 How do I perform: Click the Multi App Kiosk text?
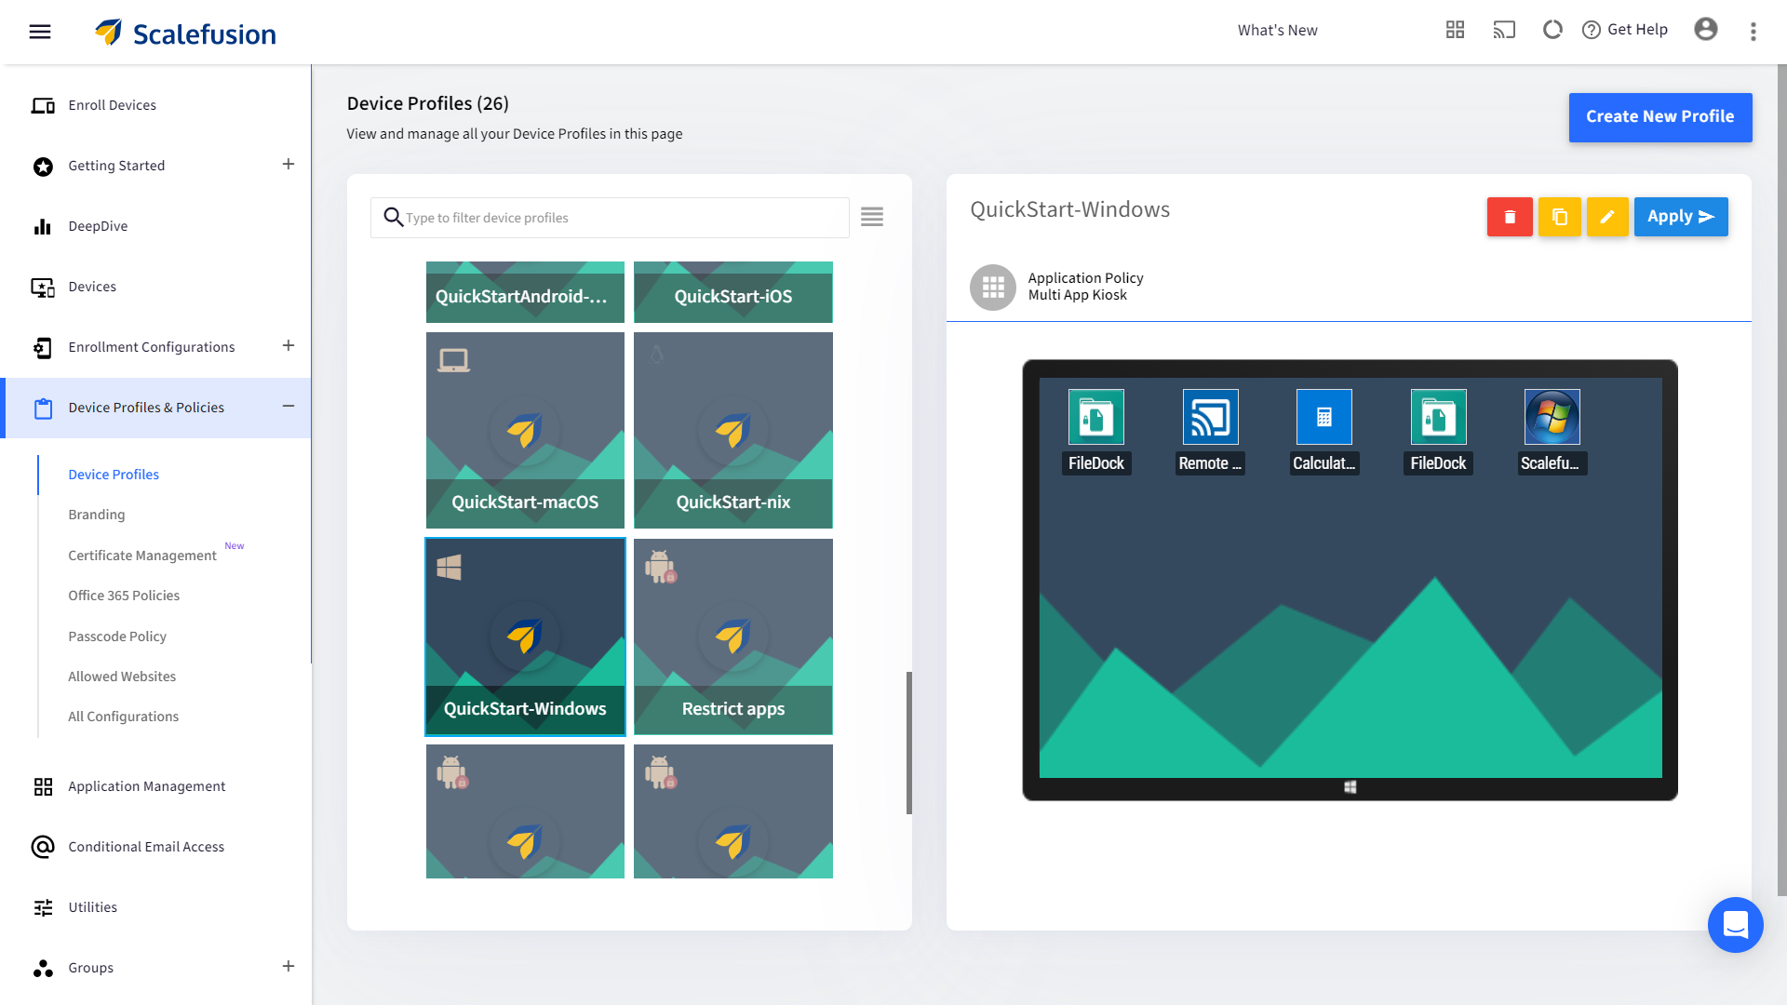point(1078,295)
